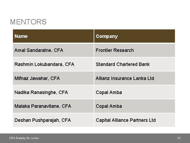Click Standard Chartered Bank cell

click(122, 64)
